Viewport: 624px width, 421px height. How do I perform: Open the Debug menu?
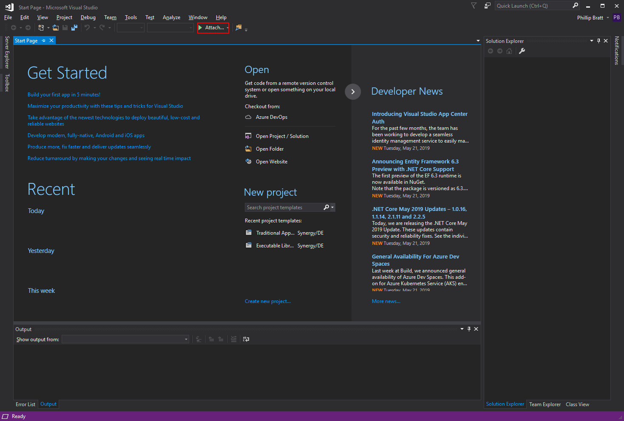pos(88,17)
